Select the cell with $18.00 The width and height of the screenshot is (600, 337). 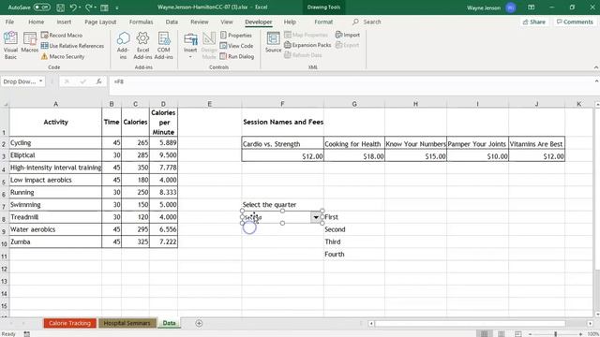[x=354, y=156]
